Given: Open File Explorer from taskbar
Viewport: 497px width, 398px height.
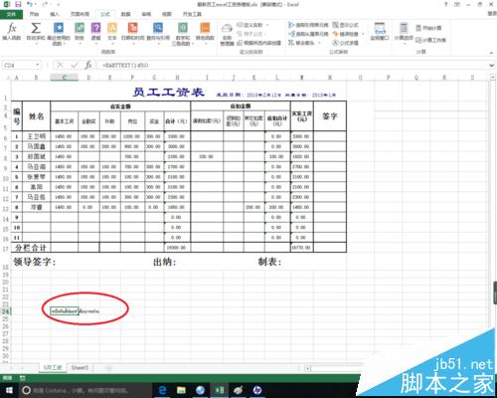Looking at the screenshot, I should point(181,390).
